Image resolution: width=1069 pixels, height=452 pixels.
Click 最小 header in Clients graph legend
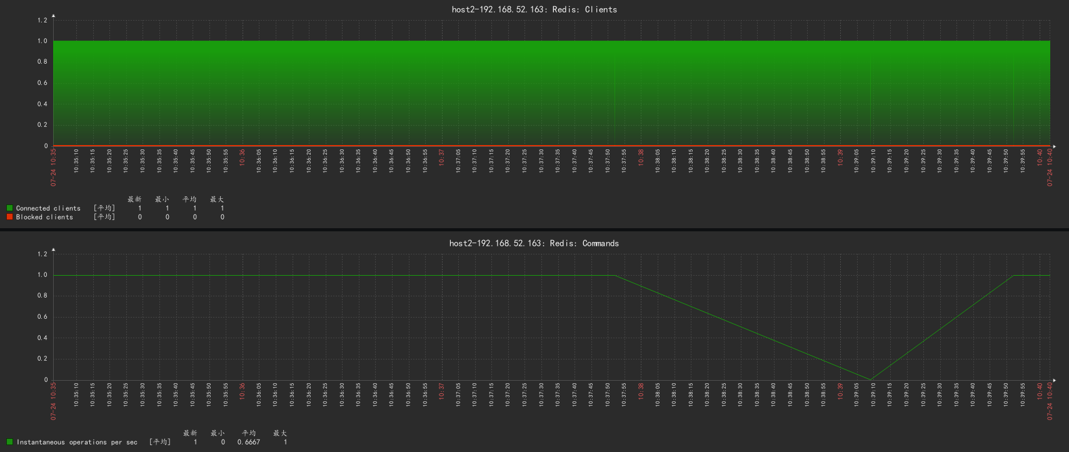click(162, 199)
